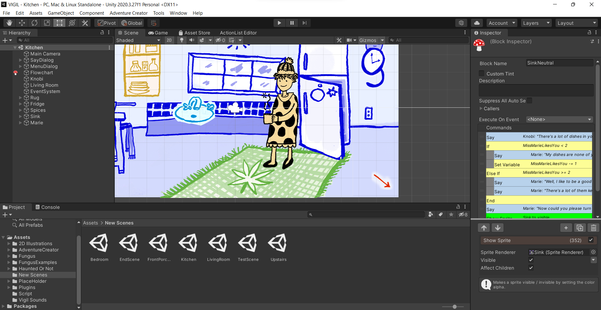The height and width of the screenshot is (310, 601).
Task: Open cloud services icon
Action: coord(477,23)
